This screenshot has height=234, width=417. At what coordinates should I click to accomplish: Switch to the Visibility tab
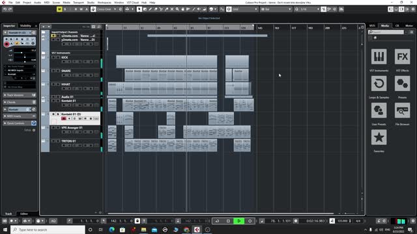coord(25,26)
